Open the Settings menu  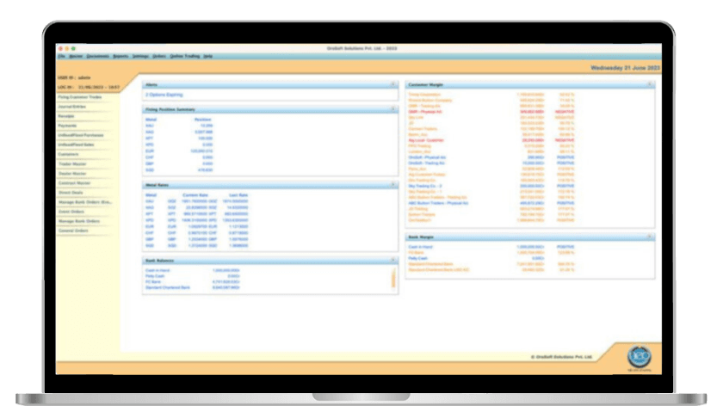click(x=140, y=56)
